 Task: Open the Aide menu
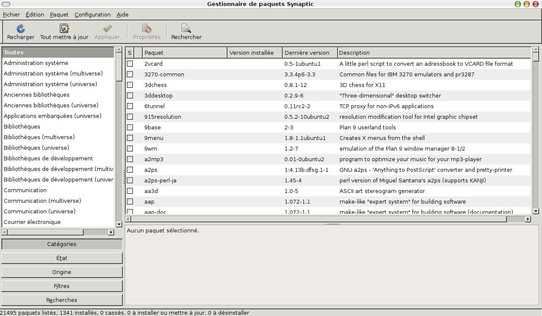click(122, 14)
